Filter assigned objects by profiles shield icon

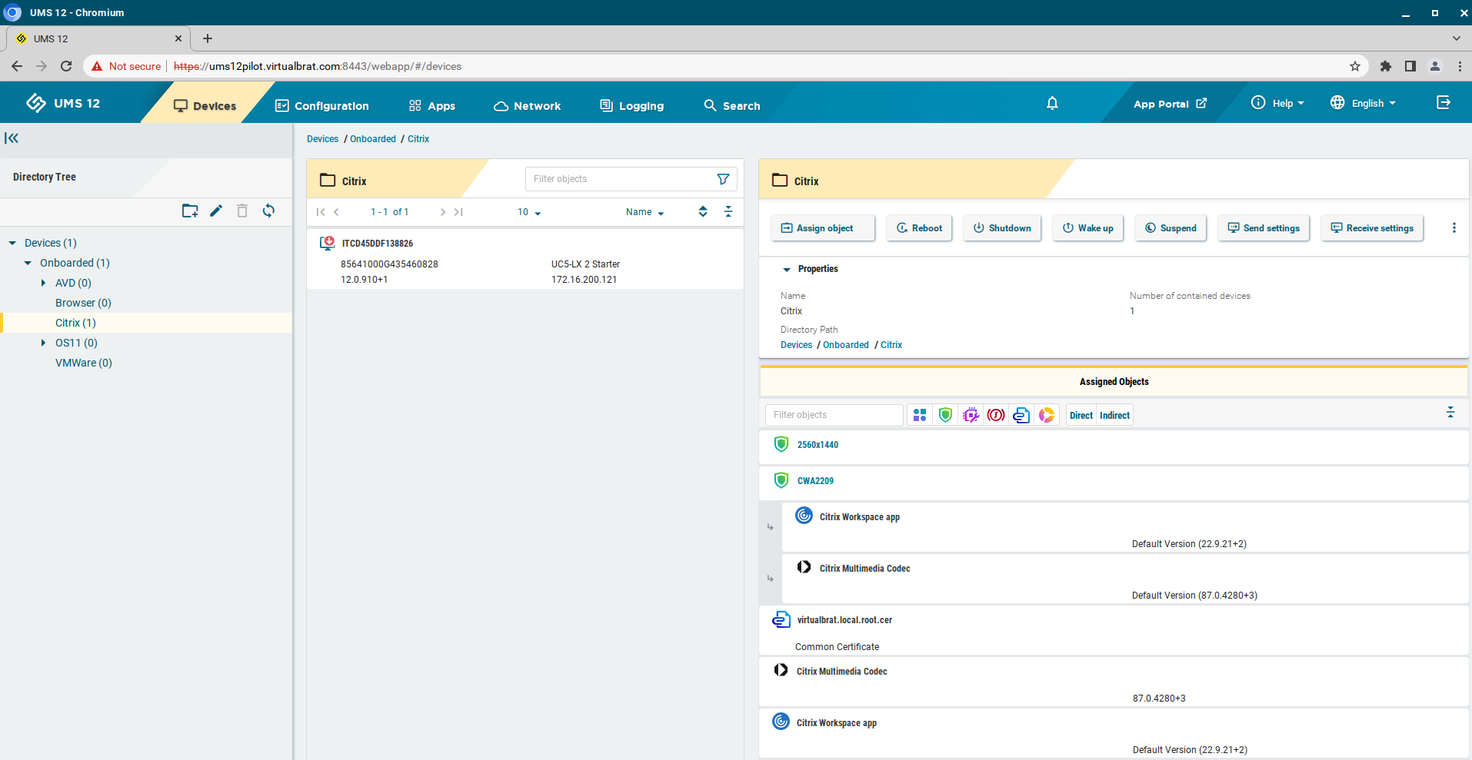tap(945, 414)
